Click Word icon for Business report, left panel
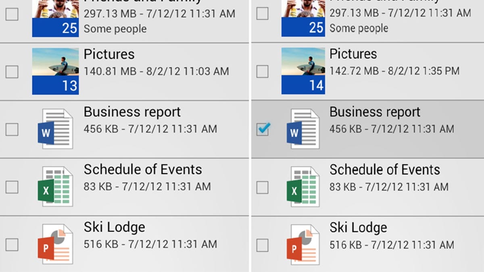The height and width of the screenshot is (272, 484). click(x=55, y=129)
